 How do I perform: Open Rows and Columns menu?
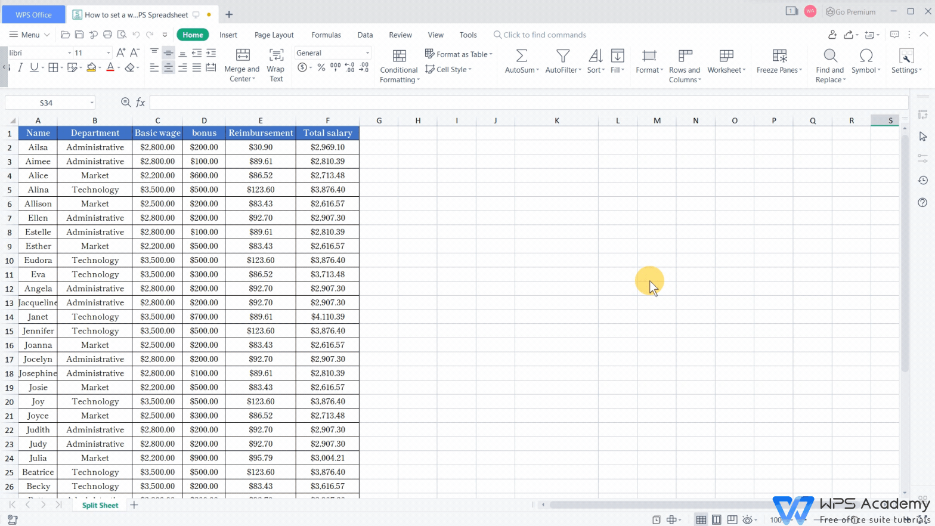pyautogui.click(x=685, y=66)
